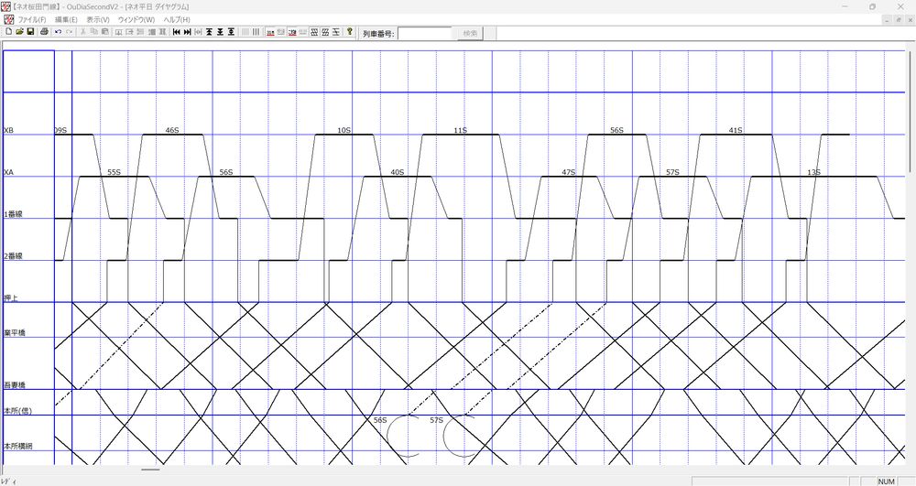Screen dimensions: 916x486
Task: Select the 2番線 track label
Action: coord(13,256)
